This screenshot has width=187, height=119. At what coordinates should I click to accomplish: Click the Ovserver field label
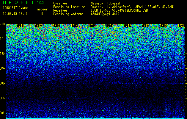point(60,3)
